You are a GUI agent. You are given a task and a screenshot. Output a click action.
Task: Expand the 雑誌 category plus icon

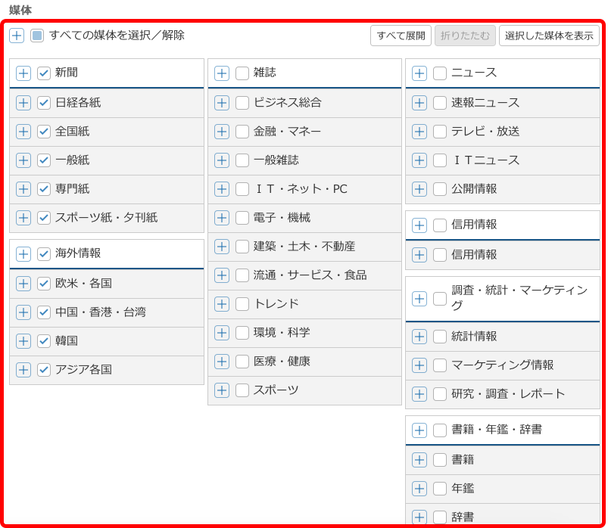222,73
